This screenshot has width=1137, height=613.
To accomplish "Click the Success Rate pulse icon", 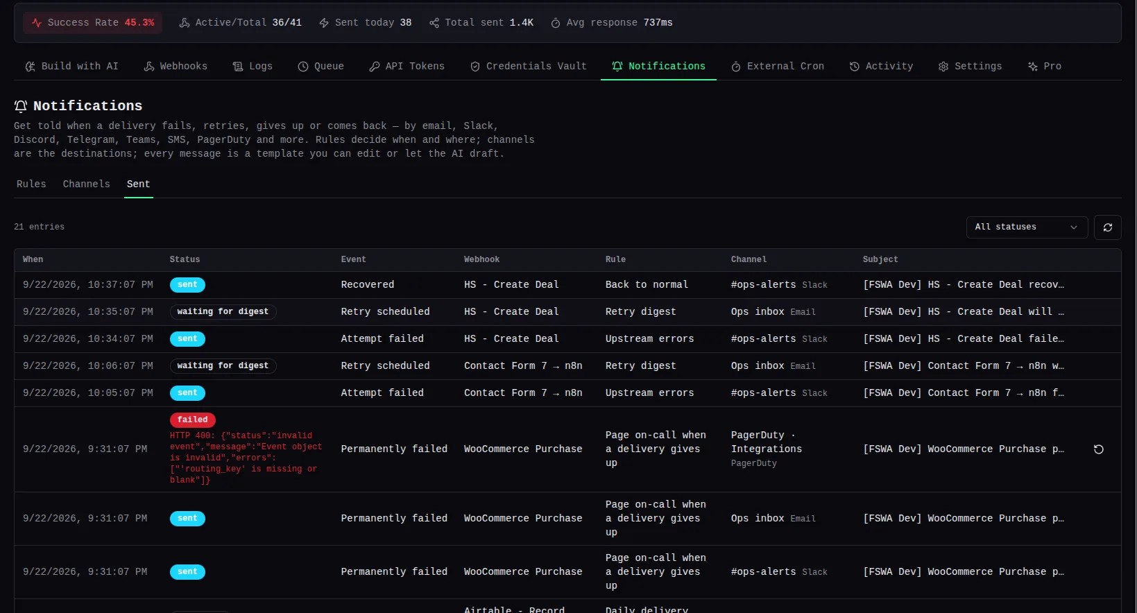I will tap(37, 23).
